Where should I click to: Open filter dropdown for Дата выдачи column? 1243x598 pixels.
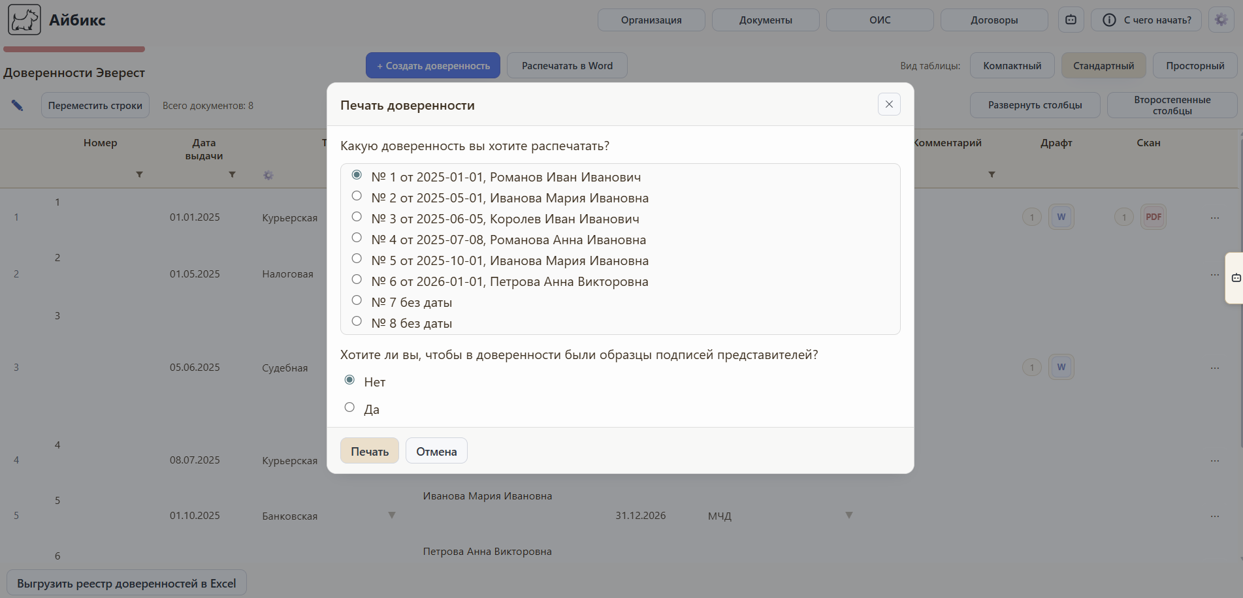pyautogui.click(x=232, y=174)
